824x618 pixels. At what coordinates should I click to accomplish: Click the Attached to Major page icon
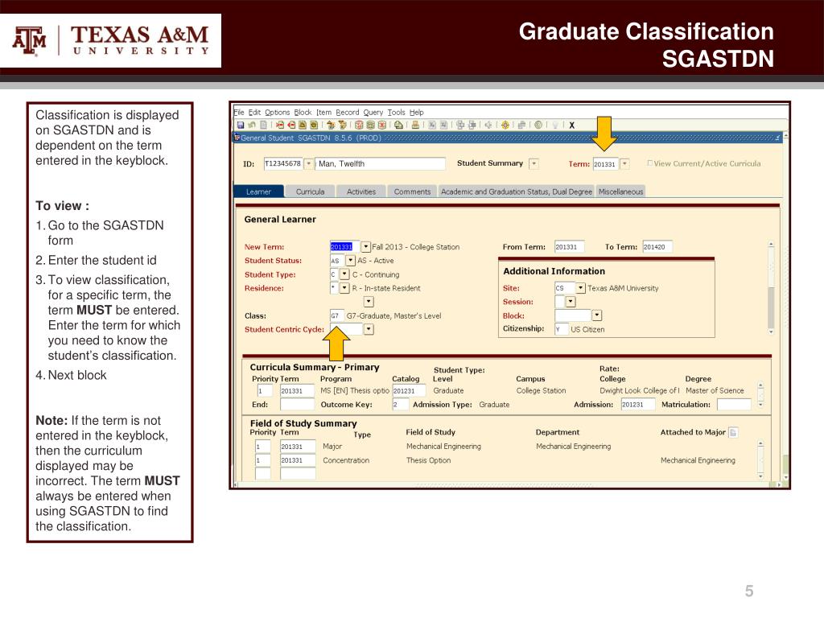733,432
